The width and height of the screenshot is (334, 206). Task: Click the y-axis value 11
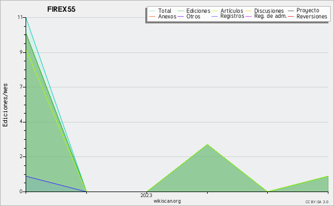20,17
